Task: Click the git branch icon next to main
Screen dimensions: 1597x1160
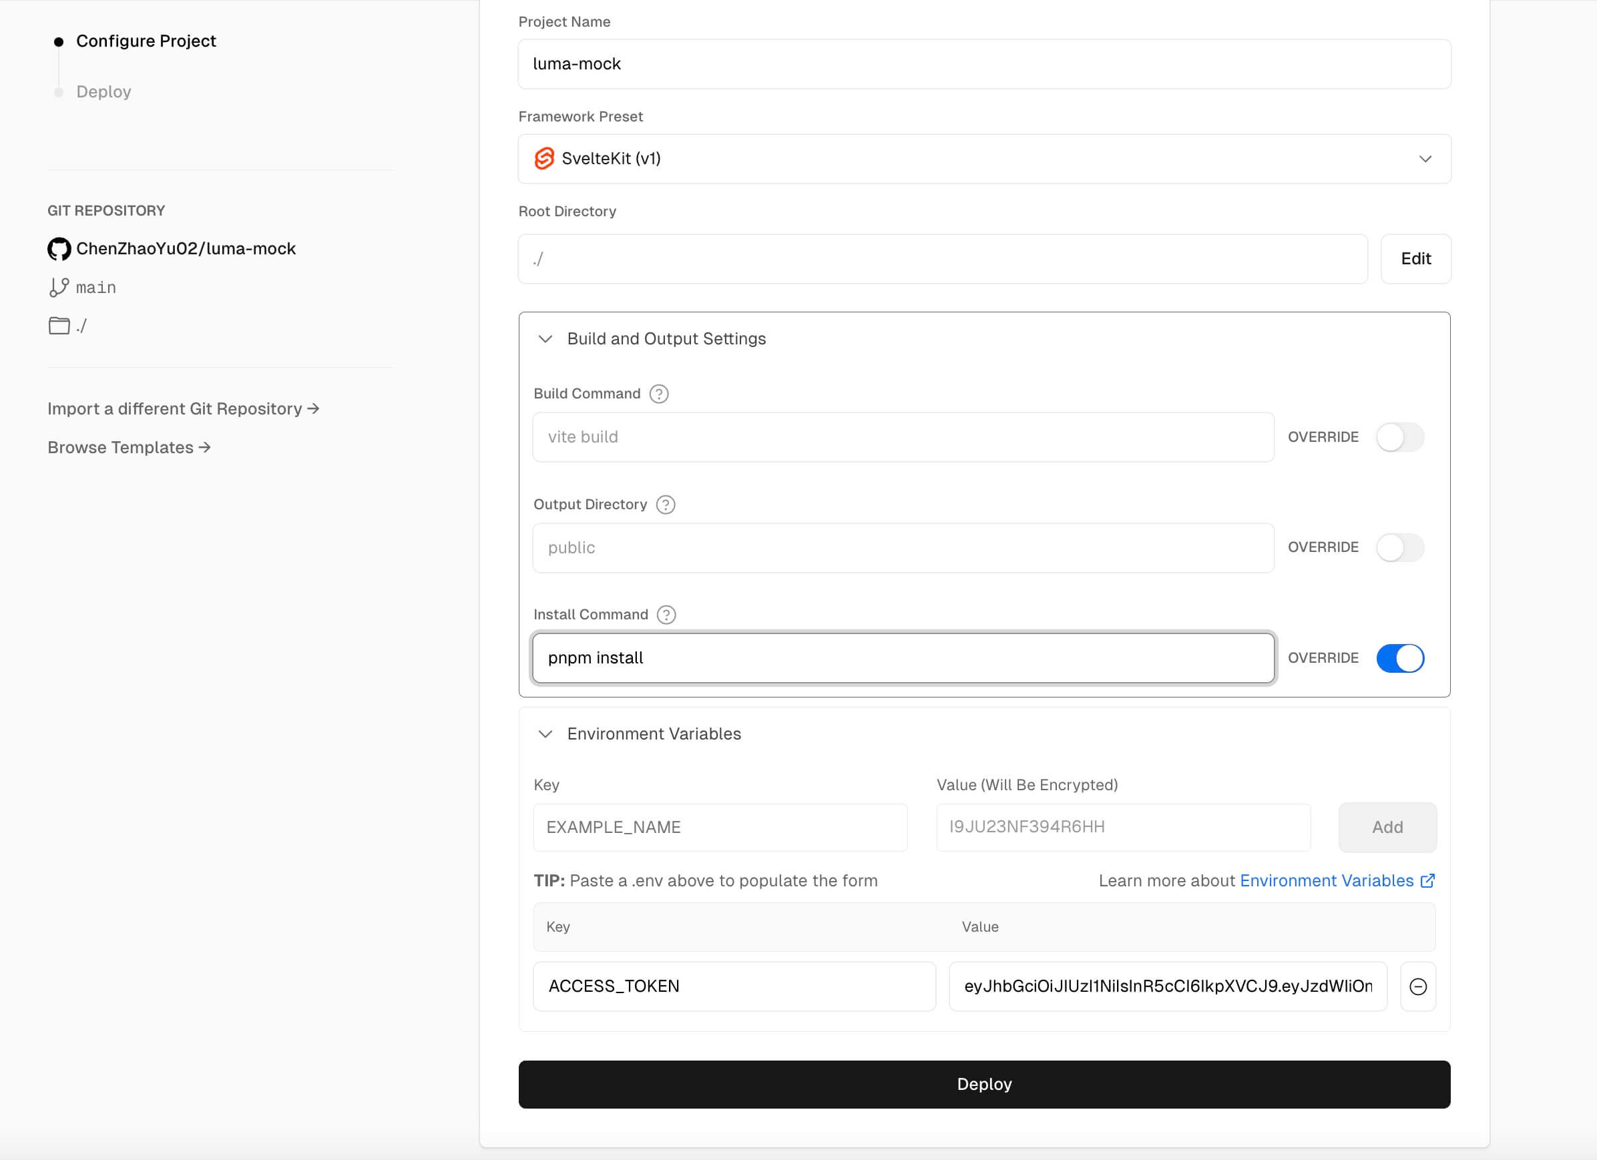Action: pos(59,287)
